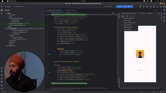166x93 pixels.
Task: Open the App Quality Insights diamond icon
Action: (x=2, y=82)
